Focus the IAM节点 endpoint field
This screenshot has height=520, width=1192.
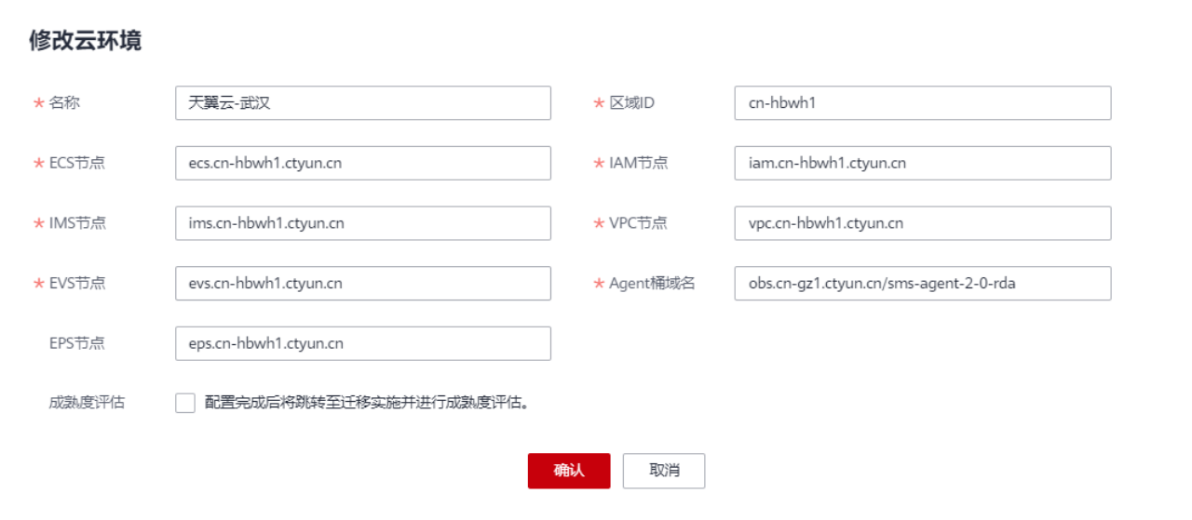pos(922,163)
